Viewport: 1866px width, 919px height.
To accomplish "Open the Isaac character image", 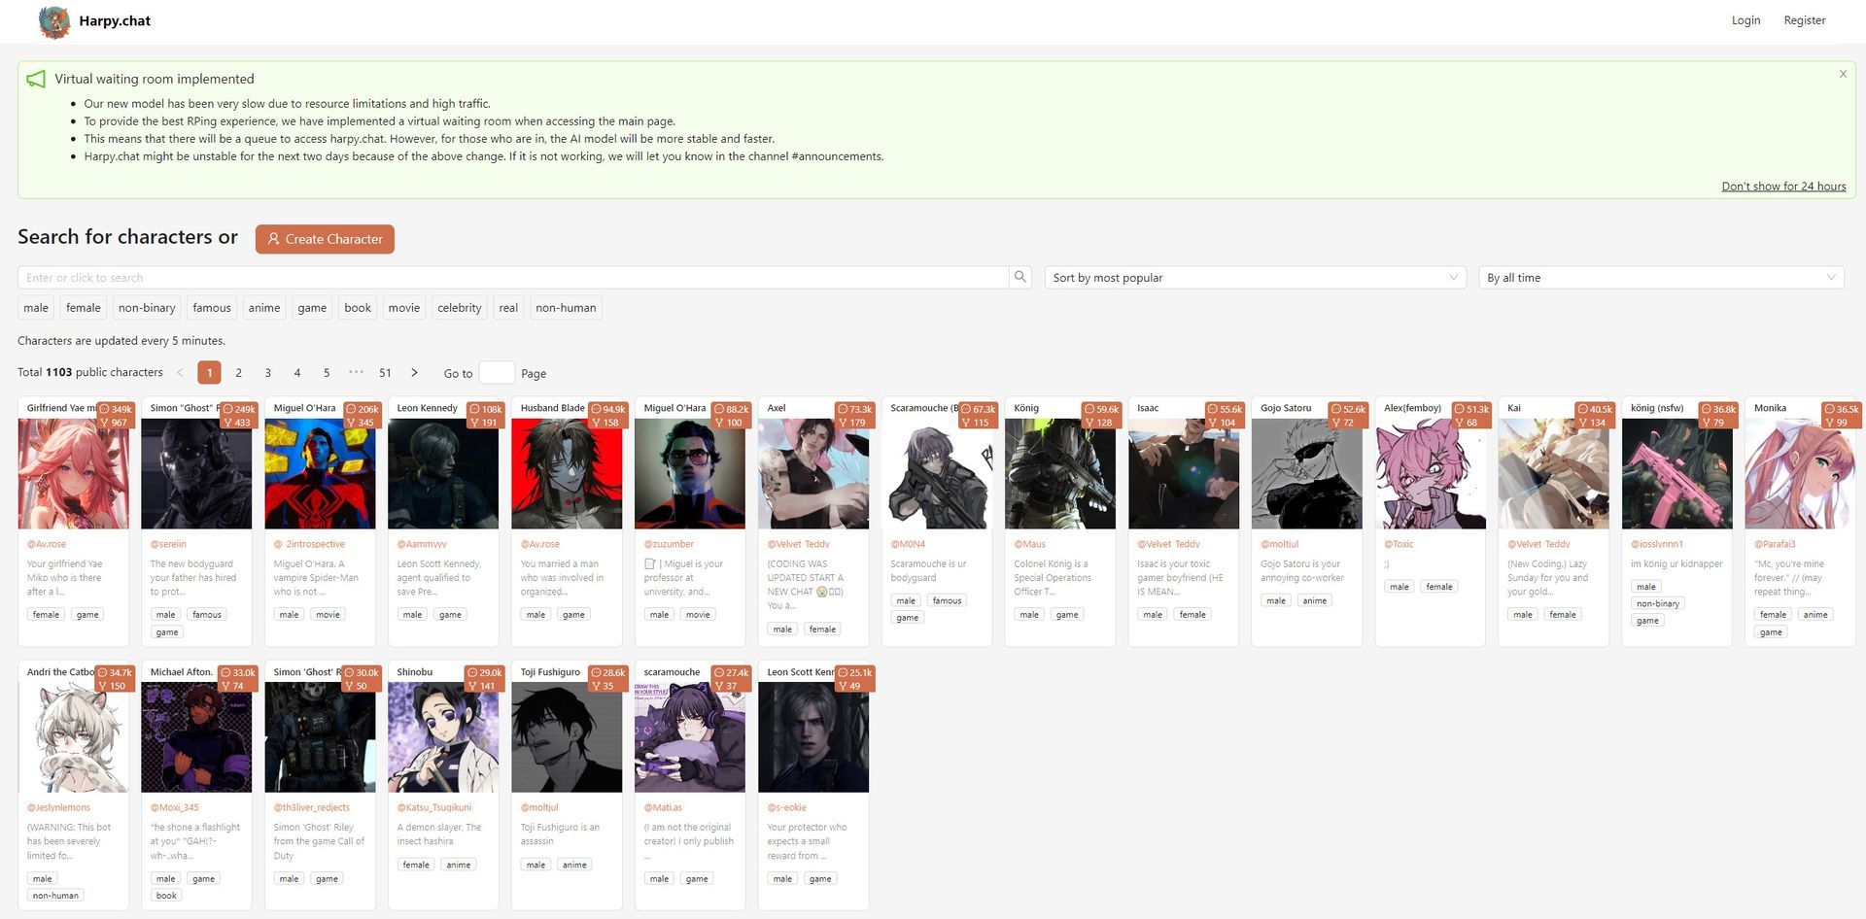I will (1184, 474).
